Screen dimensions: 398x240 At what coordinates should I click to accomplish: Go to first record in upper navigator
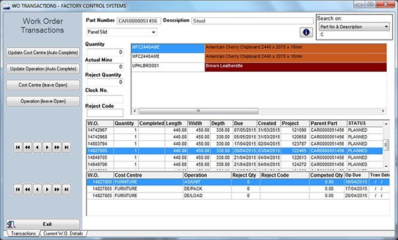coord(18,147)
